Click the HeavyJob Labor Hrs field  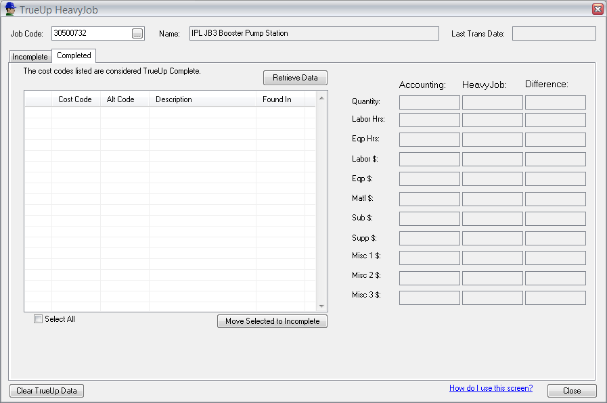tap(493, 120)
